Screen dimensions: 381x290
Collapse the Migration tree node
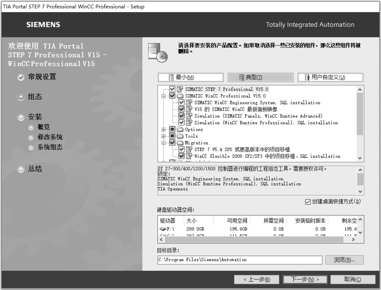click(x=163, y=143)
